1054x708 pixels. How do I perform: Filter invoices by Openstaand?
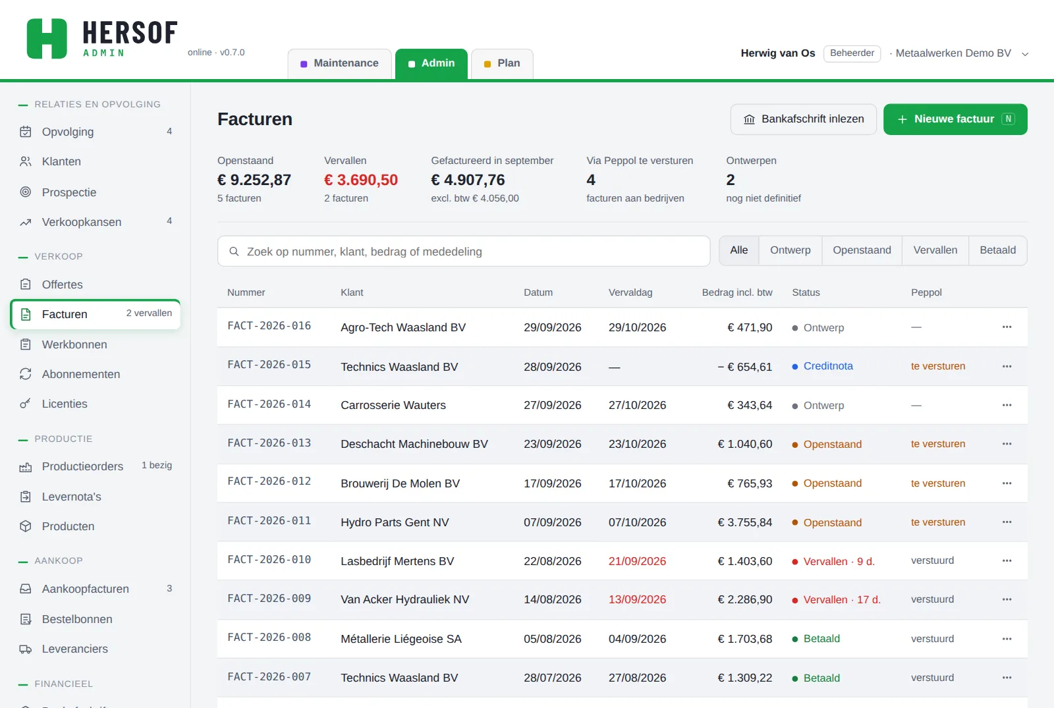pos(862,250)
